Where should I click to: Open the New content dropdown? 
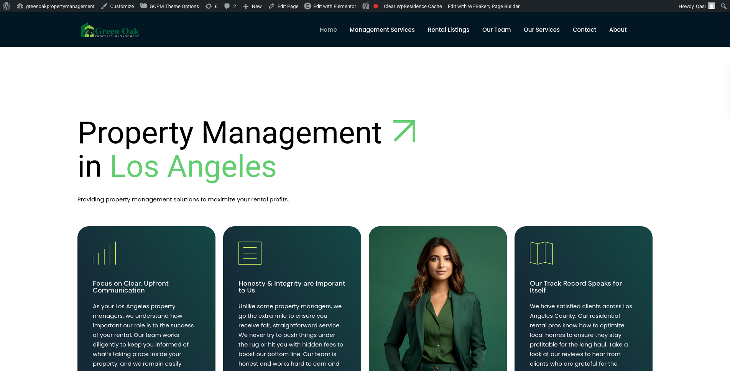pyautogui.click(x=252, y=6)
